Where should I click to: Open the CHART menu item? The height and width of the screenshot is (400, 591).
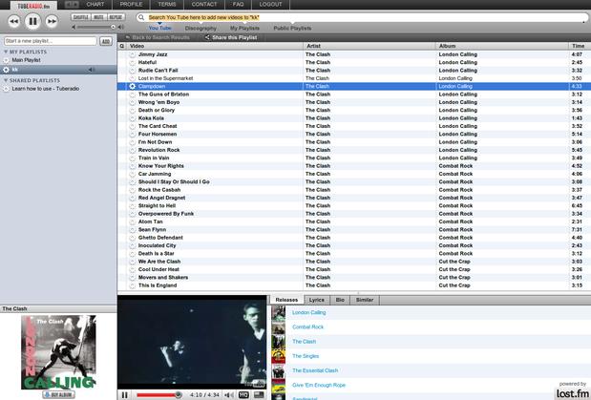point(95,5)
